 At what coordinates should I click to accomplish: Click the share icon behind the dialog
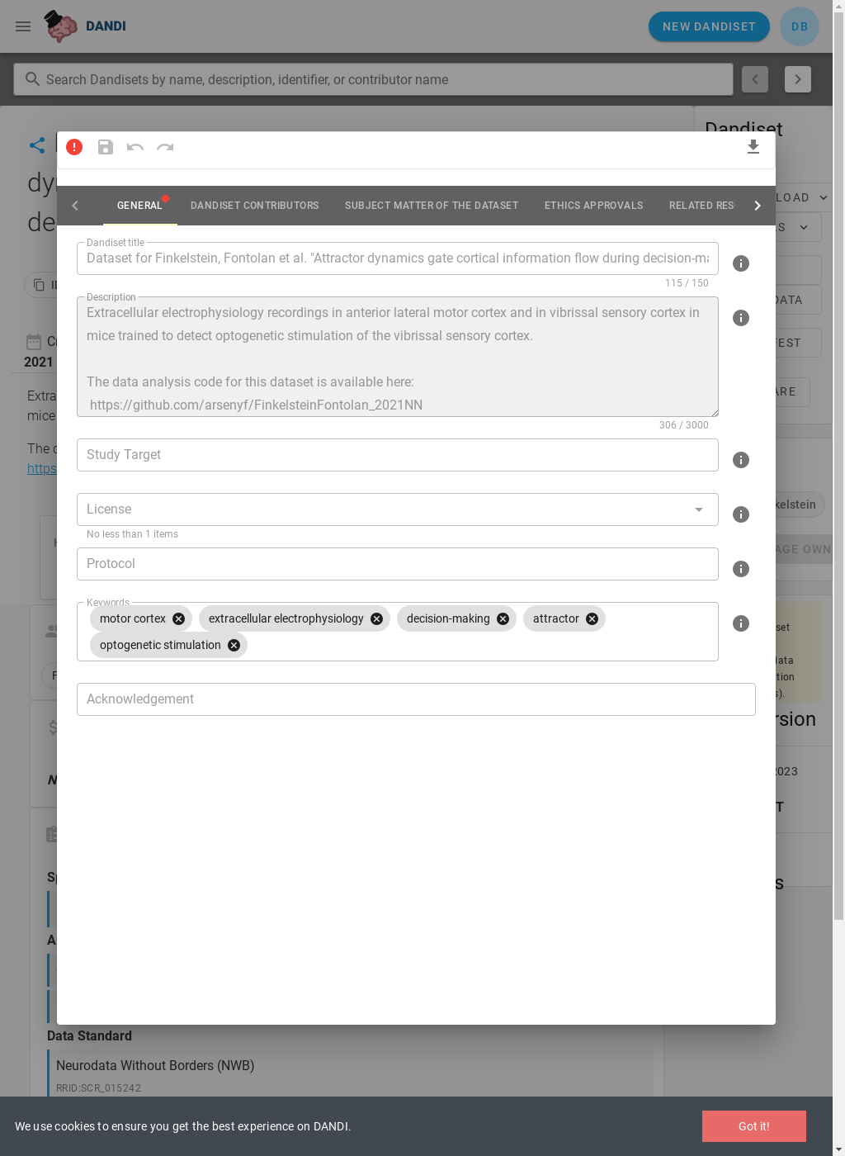37,145
